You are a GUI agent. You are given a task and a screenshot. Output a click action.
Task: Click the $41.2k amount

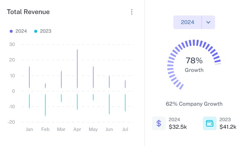click(228, 127)
